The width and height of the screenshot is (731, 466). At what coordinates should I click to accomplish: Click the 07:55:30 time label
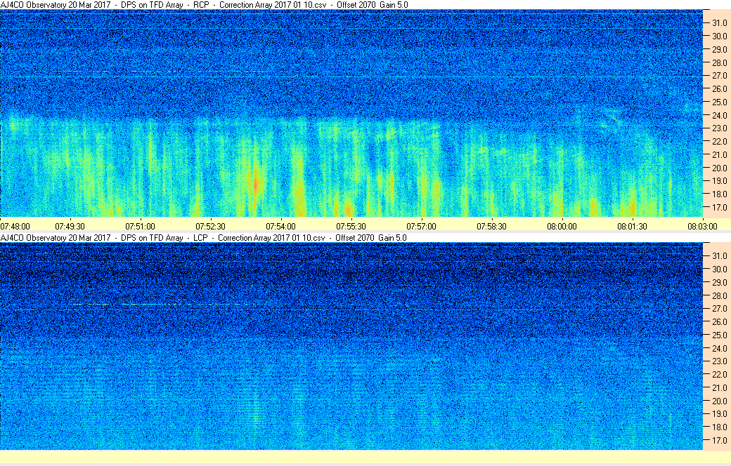point(351,226)
